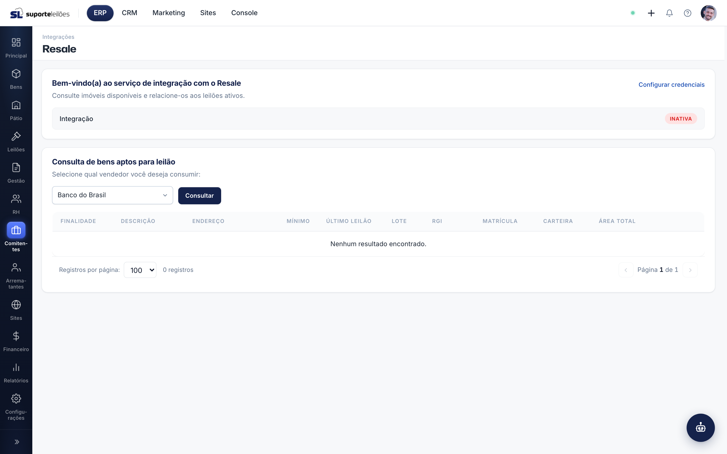
Task: Click the 'Nenhum resultado encontrado.' message
Action: (378, 244)
